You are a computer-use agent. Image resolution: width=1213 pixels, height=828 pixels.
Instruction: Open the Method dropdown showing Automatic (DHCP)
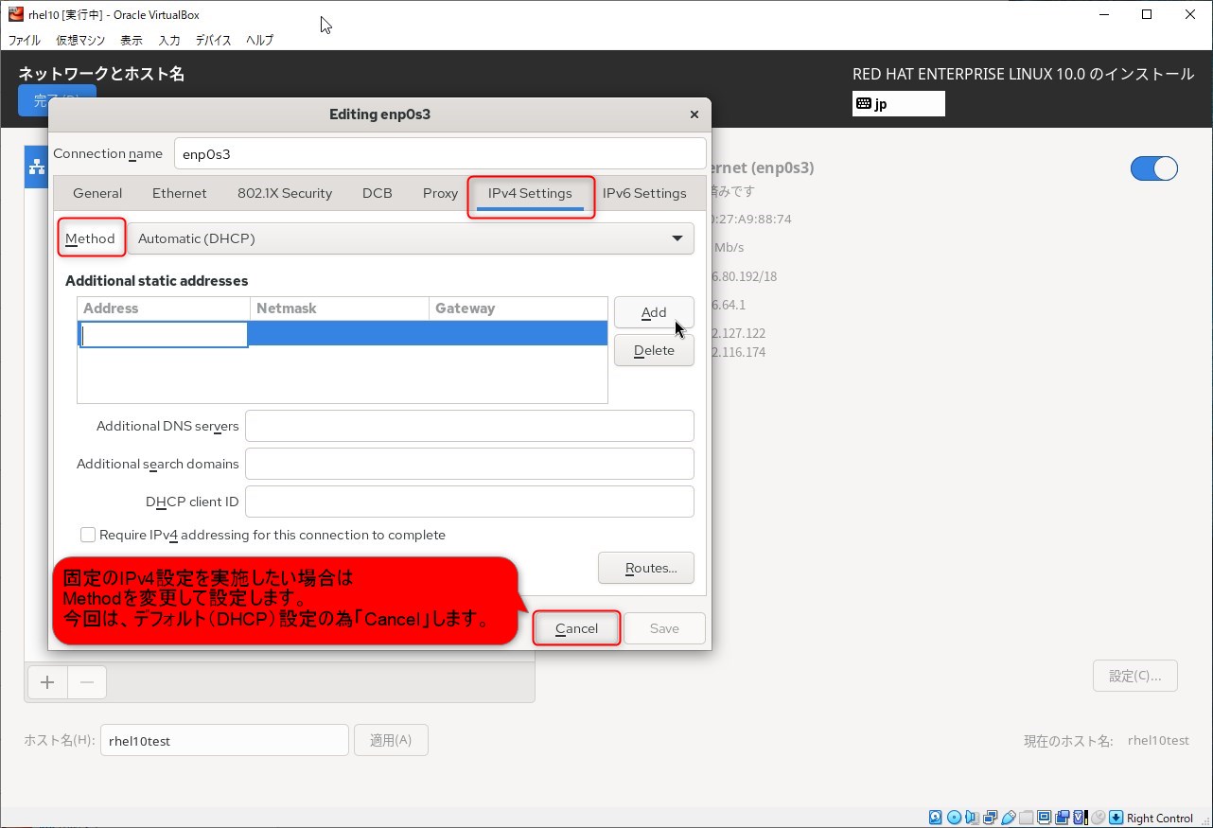coord(410,238)
